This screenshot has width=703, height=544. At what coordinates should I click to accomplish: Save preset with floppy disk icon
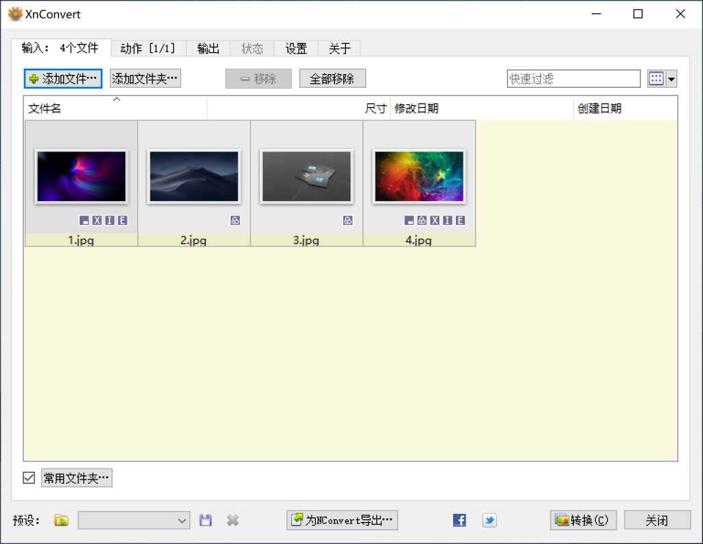click(205, 520)
